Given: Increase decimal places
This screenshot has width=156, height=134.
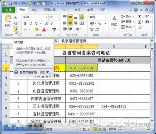Looking at the screenshot, I should (x=92, y=29).
